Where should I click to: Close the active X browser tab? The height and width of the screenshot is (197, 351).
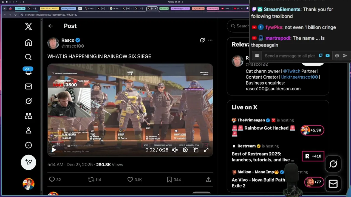tap(156, 8)
